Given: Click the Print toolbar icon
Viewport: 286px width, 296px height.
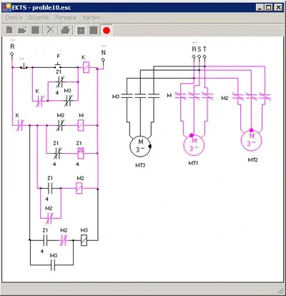Looking at the screenshot, I should click(65, 30).
